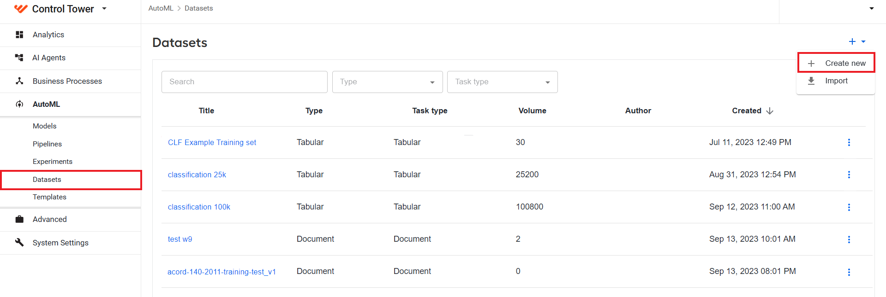
Task: Click the date Sep 13, 2023 10:01 AM
Action: pos(752,239)
